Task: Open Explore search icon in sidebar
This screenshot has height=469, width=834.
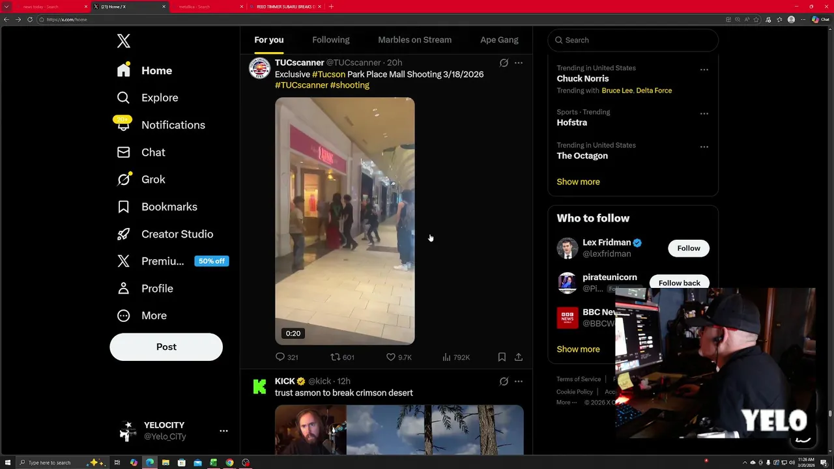Action: tap(123, 98)
